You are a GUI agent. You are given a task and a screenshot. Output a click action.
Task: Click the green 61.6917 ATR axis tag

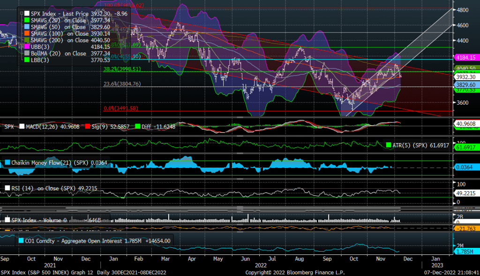(466, 147)
